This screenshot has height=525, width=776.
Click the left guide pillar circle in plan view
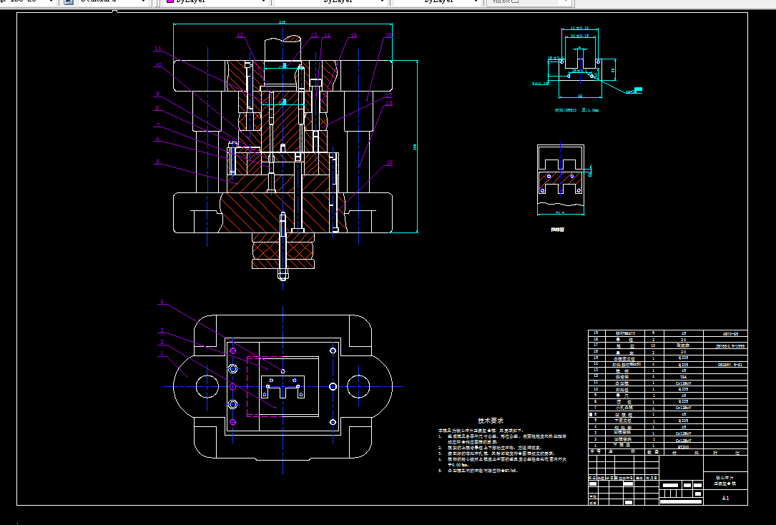tap(207, 386)
